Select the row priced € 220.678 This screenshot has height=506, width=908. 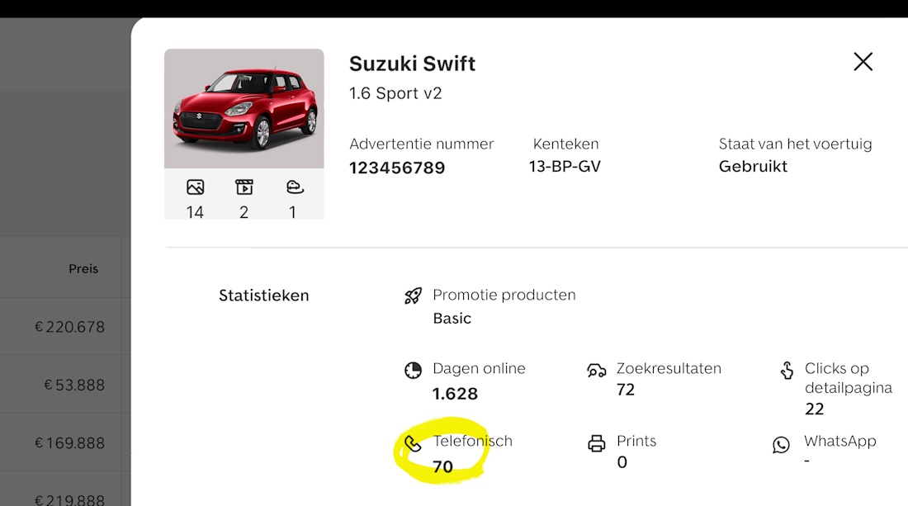point(69,327)
